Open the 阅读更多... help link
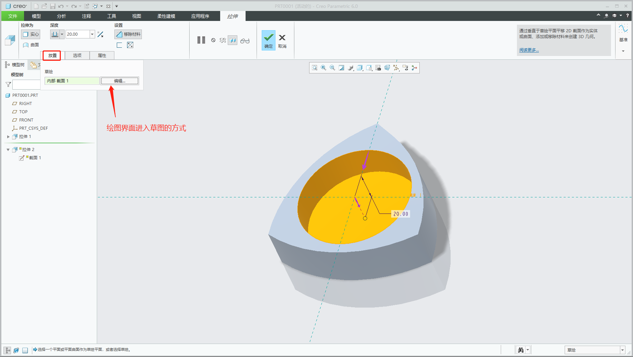The image size is (633, 357). pos(529,50)
